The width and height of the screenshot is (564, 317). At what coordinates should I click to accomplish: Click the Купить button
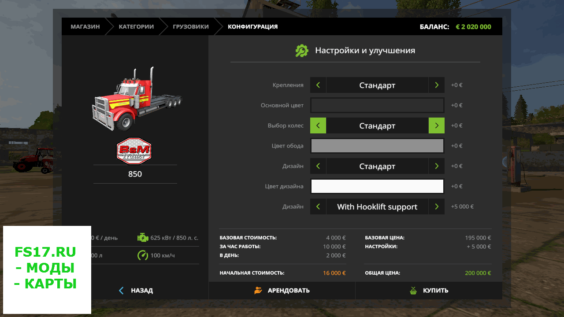pos(429,291)
